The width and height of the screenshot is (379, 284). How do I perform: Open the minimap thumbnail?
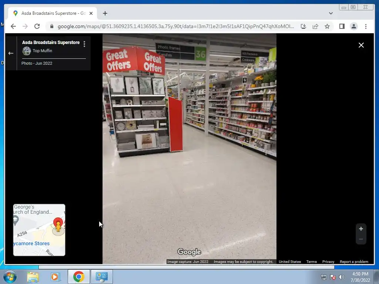pyautogui.click(x=39, y=230)
